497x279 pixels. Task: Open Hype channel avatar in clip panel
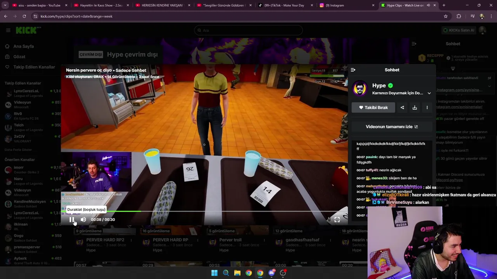click(360, 88)
